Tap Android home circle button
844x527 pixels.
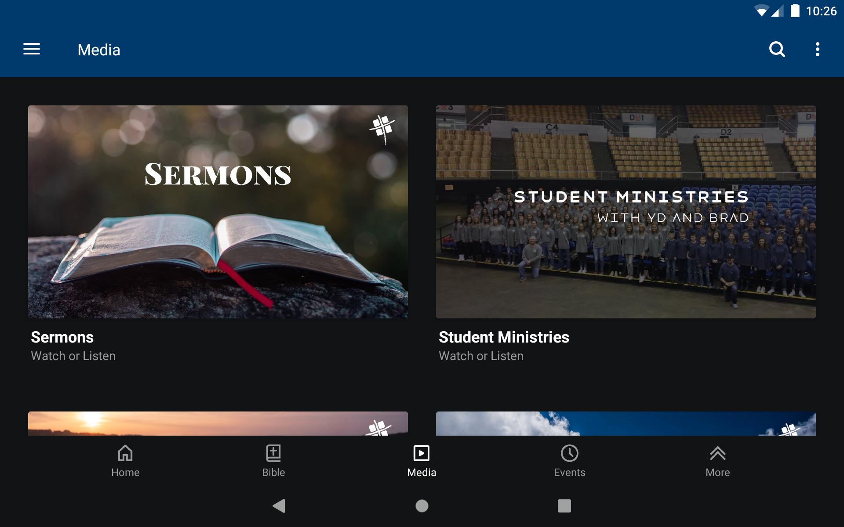pos(422,506)
